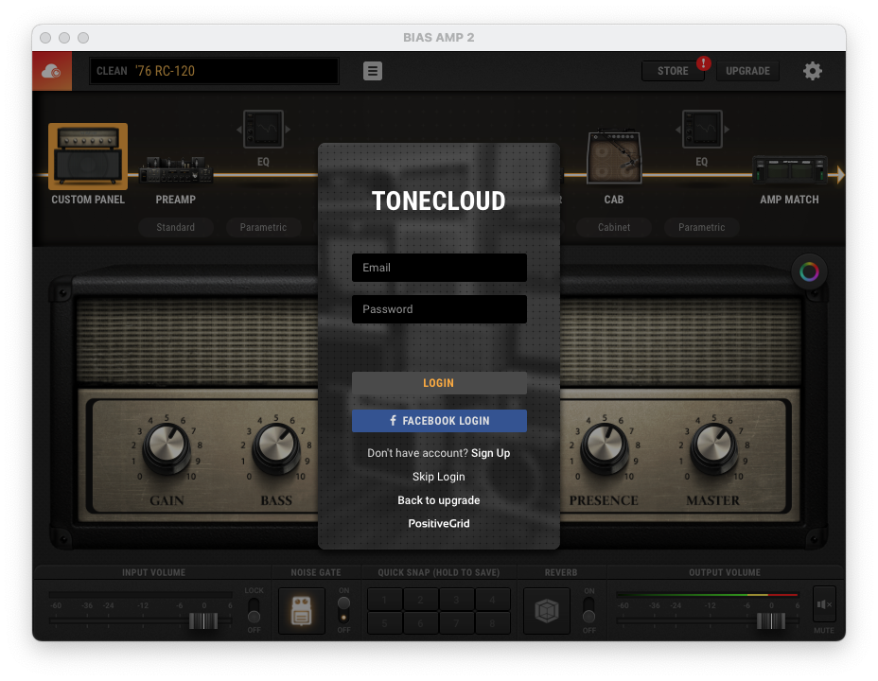Open the noise gate pedal icon
Viewport: 878px width, 681px height.
point(302,610)
